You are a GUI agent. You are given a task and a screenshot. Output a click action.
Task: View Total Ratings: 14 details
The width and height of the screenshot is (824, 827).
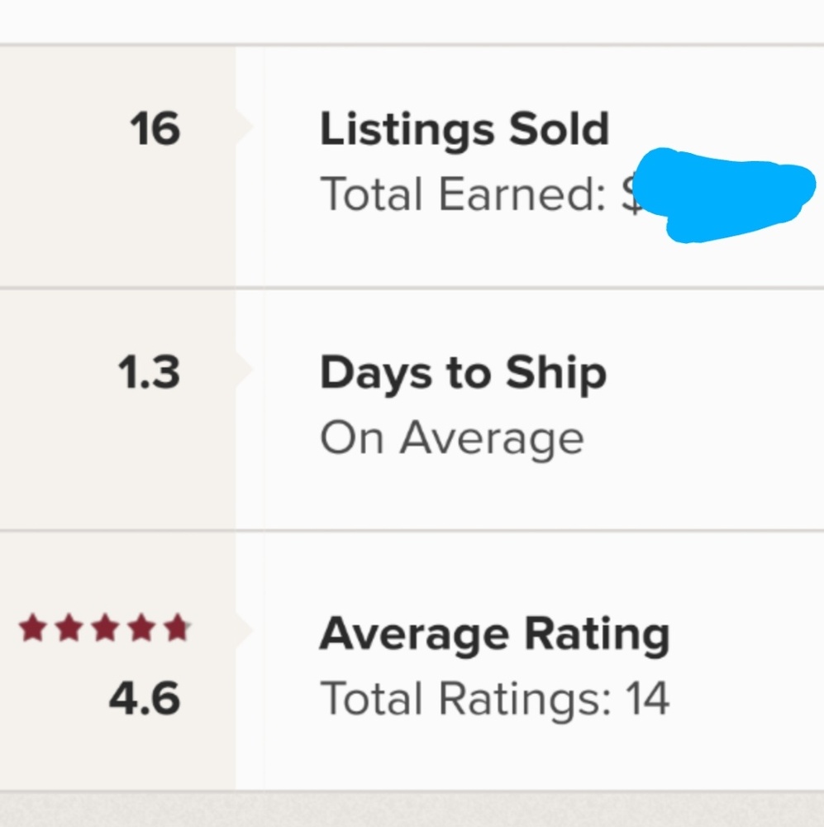493,699
